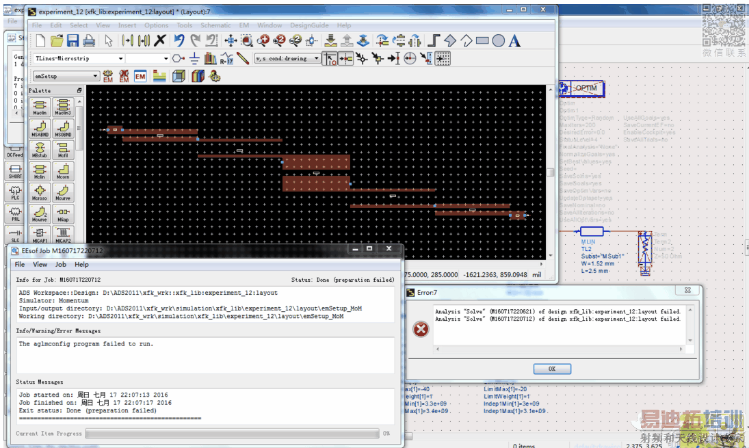Image resolution: width=749 pixels, height=448 pixels.
Task: Open File menu in EEsof Job window
Action: [20, 265]
